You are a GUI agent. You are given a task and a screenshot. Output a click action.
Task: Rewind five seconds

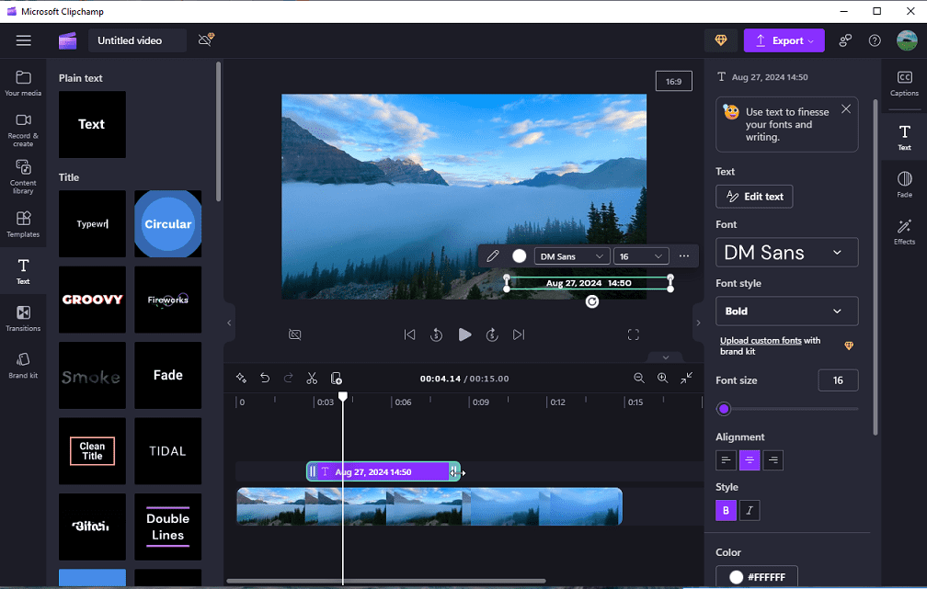tap(436, 335)
